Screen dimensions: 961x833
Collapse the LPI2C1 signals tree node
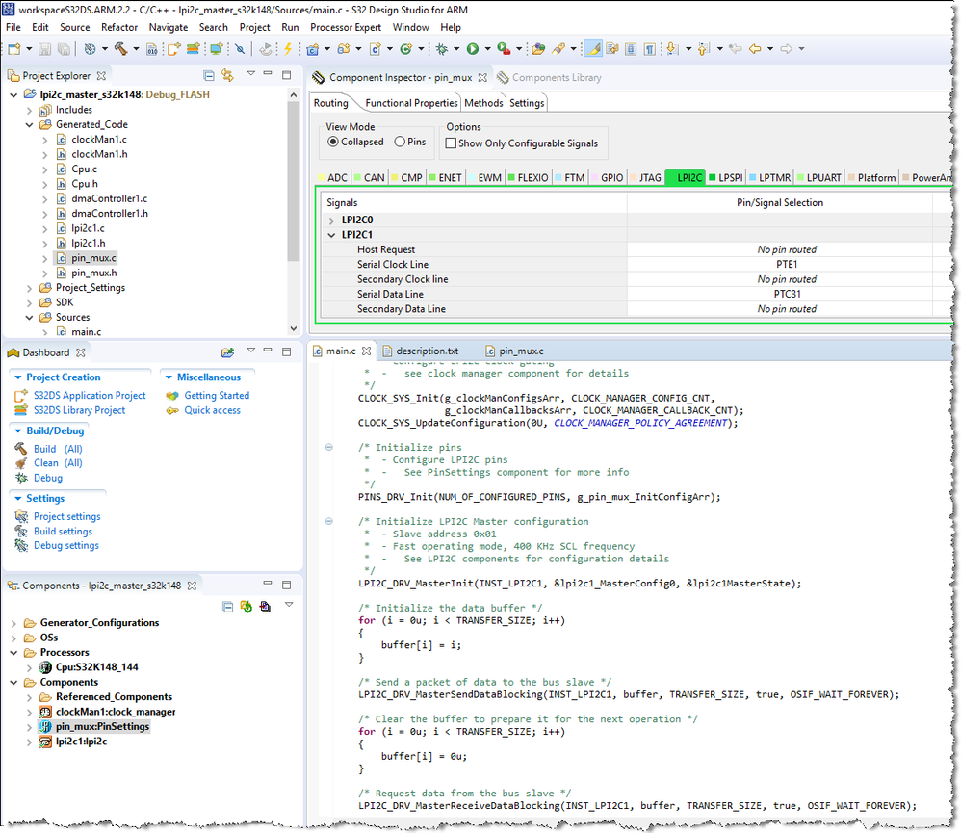click(331, 234)
